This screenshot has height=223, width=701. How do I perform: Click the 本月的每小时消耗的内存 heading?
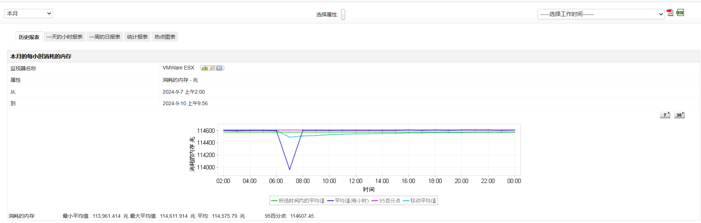(x=41, y=56)
